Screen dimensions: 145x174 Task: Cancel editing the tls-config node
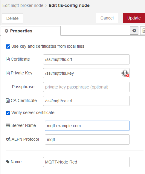107,18
